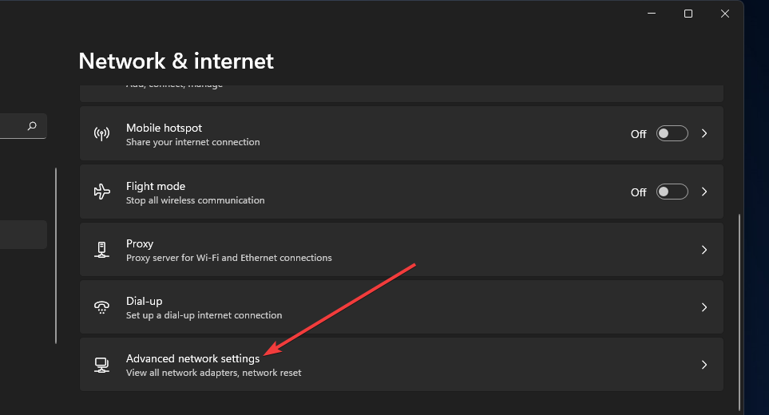
Task: Toggle the Mobile hotspot switch
Action: click(672, 134)
